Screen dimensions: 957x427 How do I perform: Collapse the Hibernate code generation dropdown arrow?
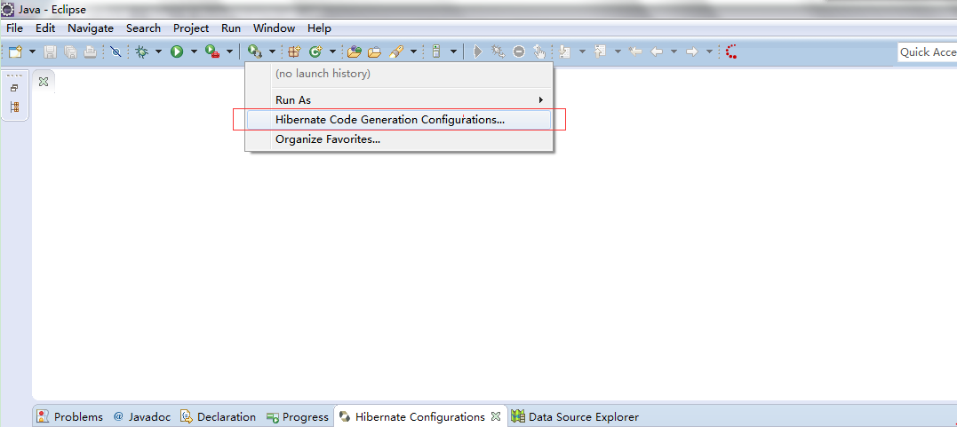click(x=272, y=51)
